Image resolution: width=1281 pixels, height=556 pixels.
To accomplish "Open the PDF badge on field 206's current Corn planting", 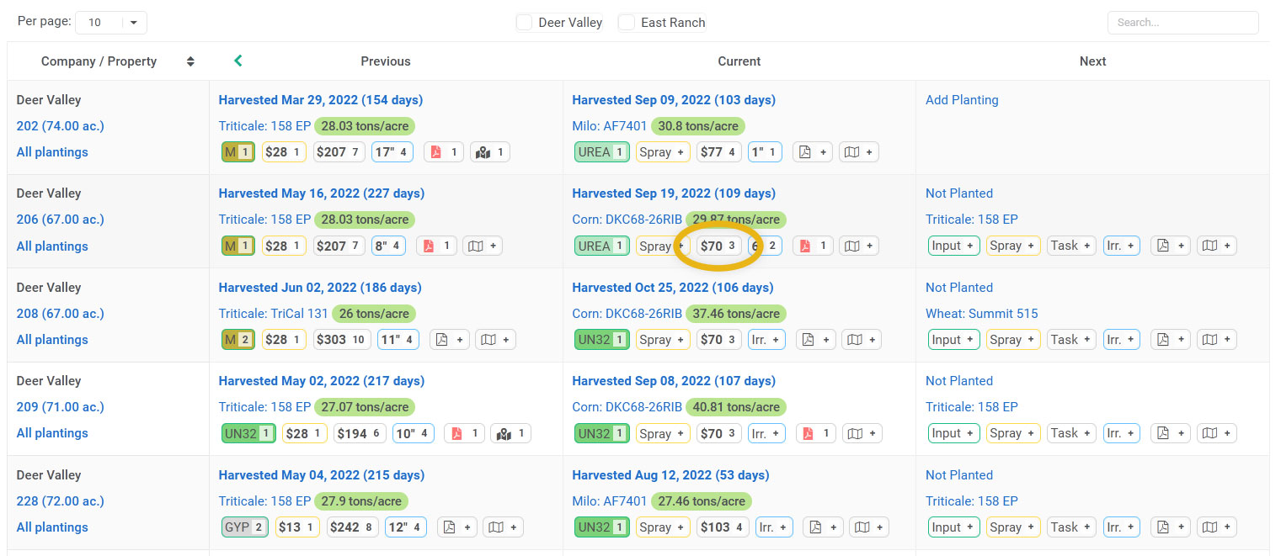I will (x=814, y=246).
